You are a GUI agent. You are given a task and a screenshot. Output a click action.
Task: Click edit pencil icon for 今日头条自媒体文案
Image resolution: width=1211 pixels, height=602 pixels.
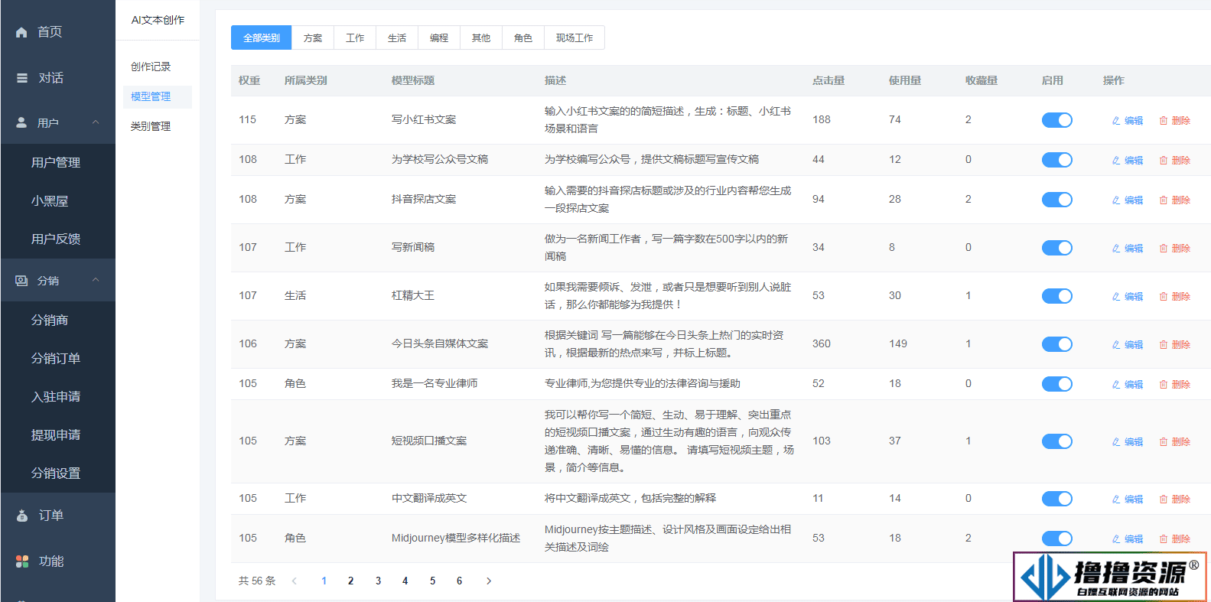[1116, 345]
